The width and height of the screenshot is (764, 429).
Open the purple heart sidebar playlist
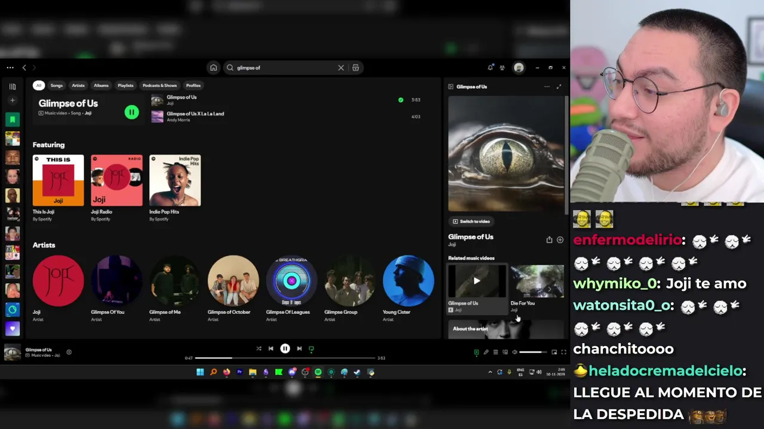[x=12, y=328]
